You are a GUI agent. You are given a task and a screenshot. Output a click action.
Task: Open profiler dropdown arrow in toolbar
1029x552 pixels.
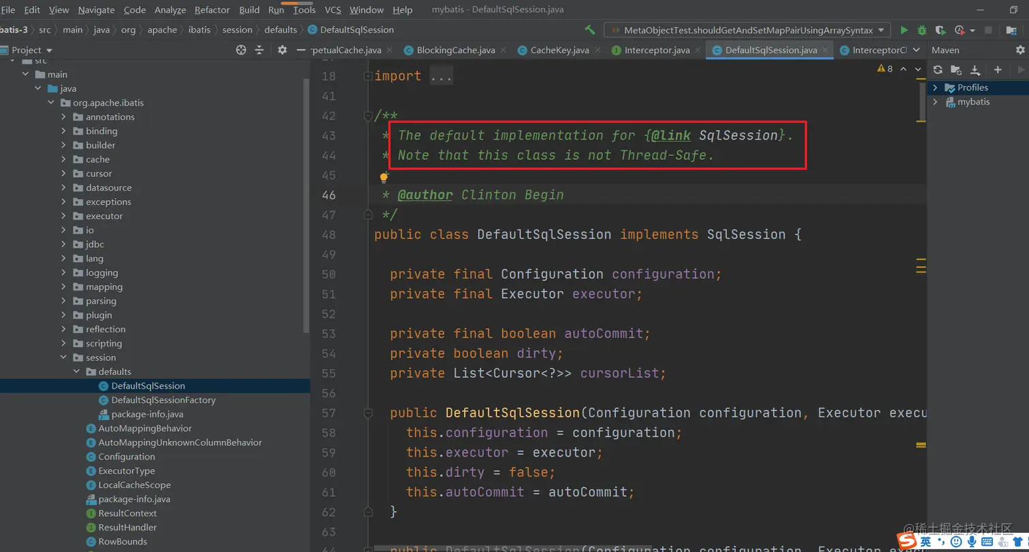pos(972,30)
